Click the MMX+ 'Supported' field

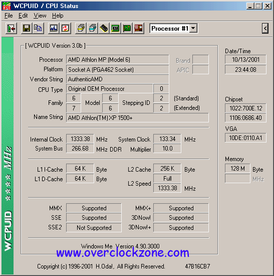[x=181, y=208]
